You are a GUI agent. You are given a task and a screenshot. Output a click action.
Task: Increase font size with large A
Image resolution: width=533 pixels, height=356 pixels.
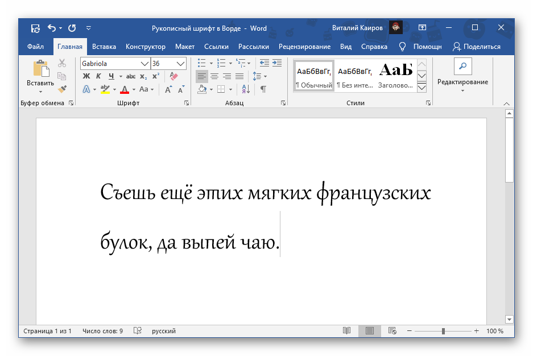point(168,89)
